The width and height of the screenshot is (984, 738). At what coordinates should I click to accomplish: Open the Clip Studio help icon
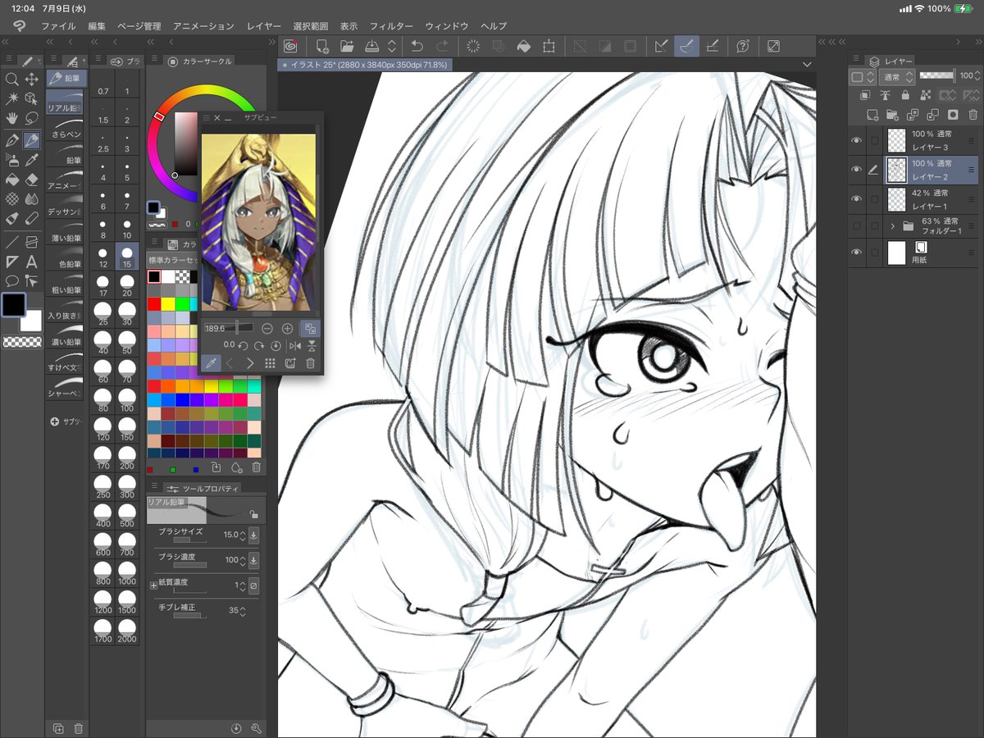(743, 47)
